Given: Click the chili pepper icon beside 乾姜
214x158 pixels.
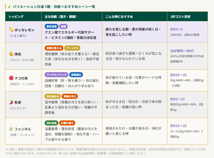Looking at the screenshot, I should [x=11, y=102].
